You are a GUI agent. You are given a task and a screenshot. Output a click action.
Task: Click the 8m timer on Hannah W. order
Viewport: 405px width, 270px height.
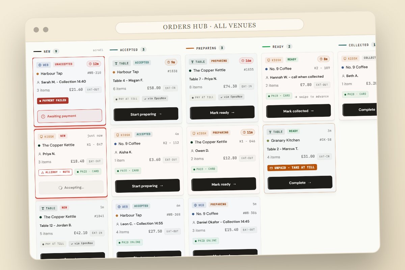(x=323, y=59)
